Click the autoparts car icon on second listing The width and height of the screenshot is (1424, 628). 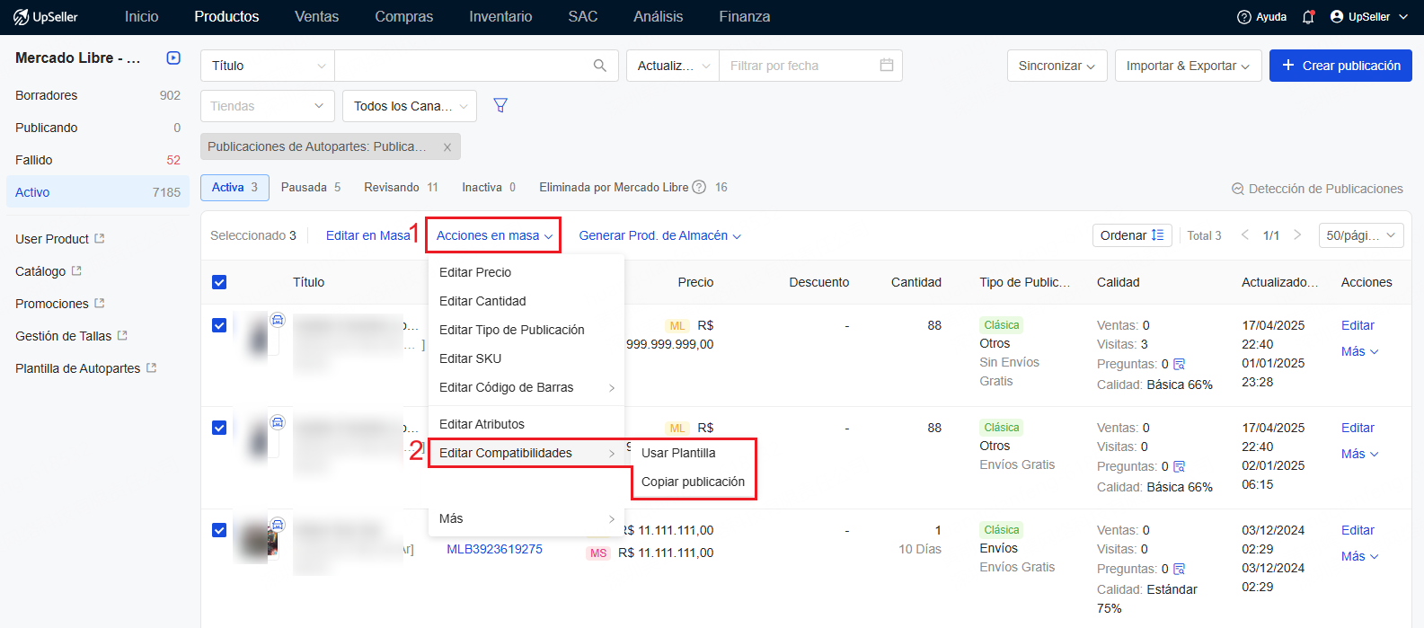(278, 422)
